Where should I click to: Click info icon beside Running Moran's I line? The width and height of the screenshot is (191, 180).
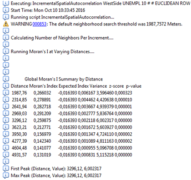(x=6, y=51)
